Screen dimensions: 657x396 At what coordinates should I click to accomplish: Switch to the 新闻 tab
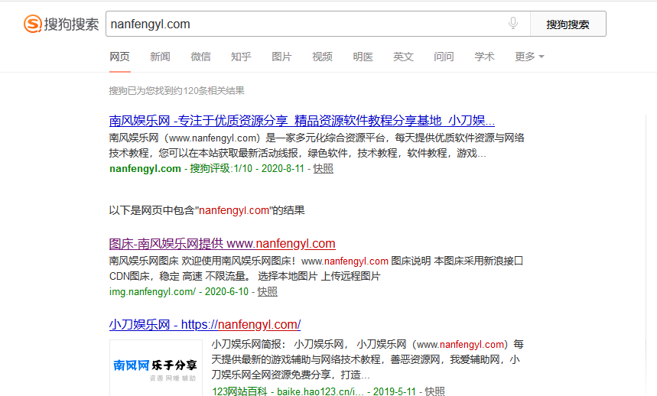coord(160,57)
